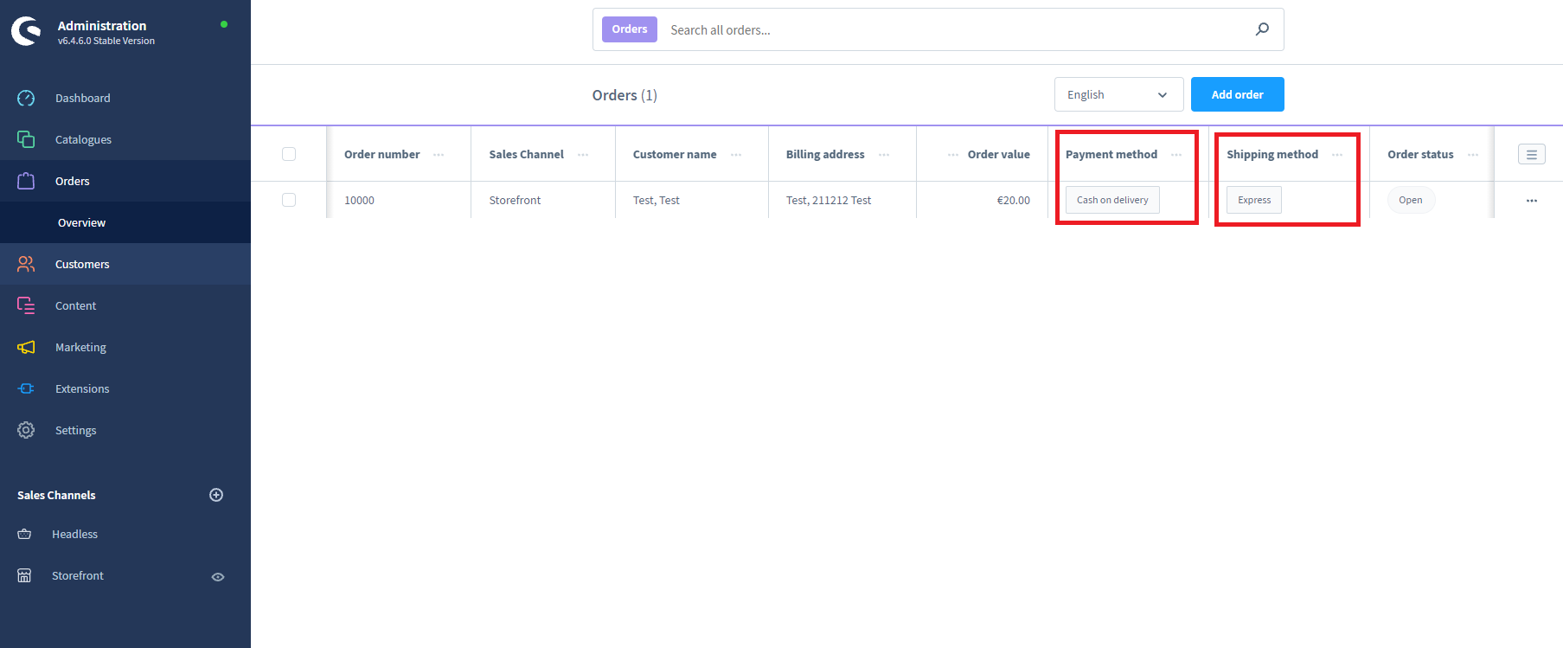Image resolution: width=1563 pixels, height=648 pixels.
Task: Open the Storefront sales channel
Action: pyautogui.click(x=78, y=575)
